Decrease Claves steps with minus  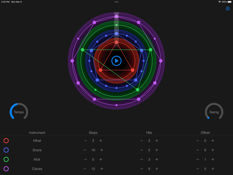(x=85, y=169)
